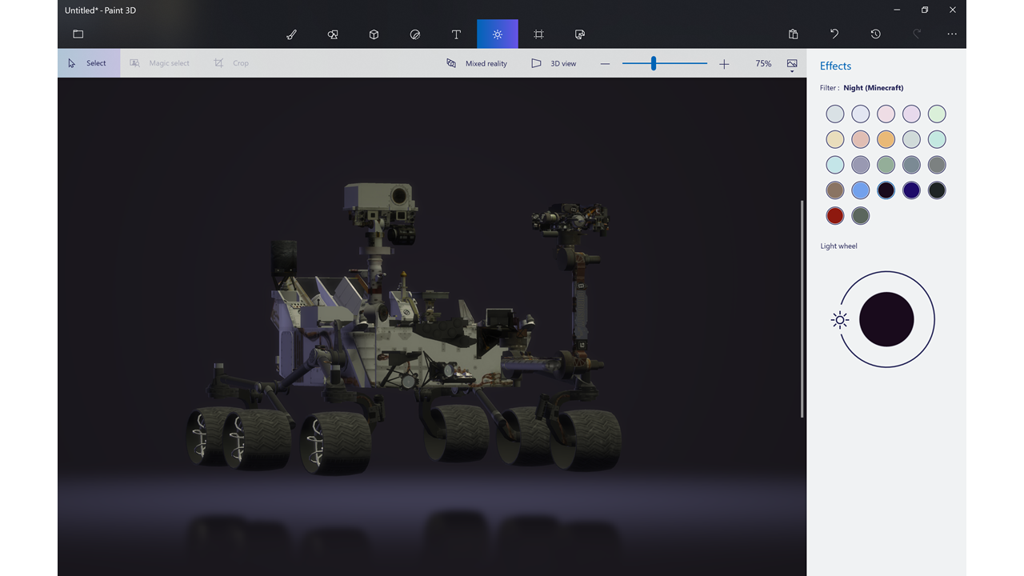Click the 75% zoom value
This screenshot has width=1024, height=576.
[763, 63]
